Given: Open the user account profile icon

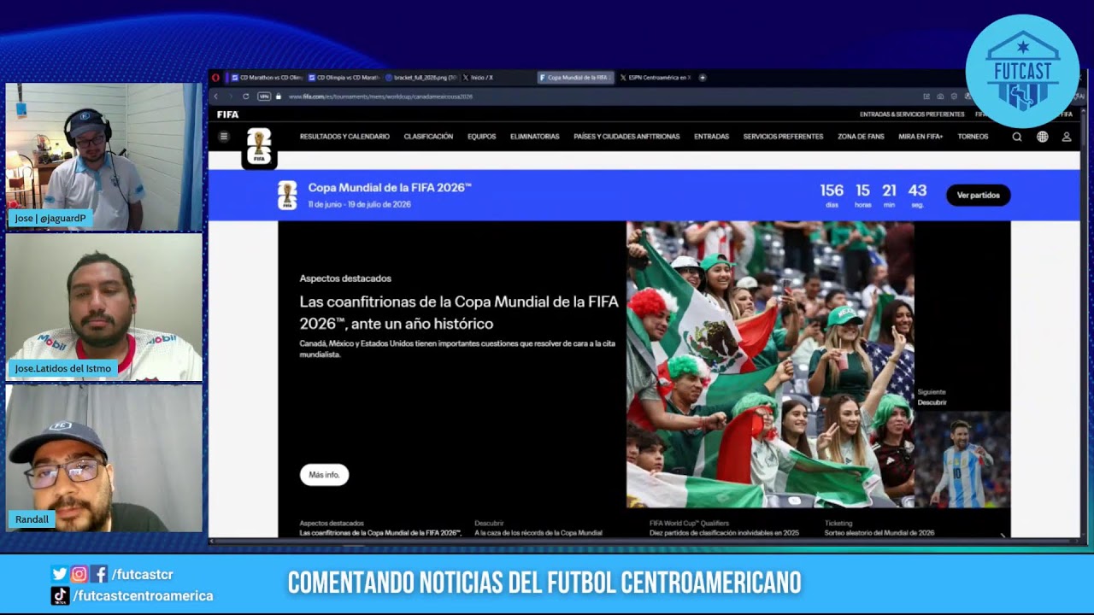Looking at the screenshot, I should tap(1067, 137).
